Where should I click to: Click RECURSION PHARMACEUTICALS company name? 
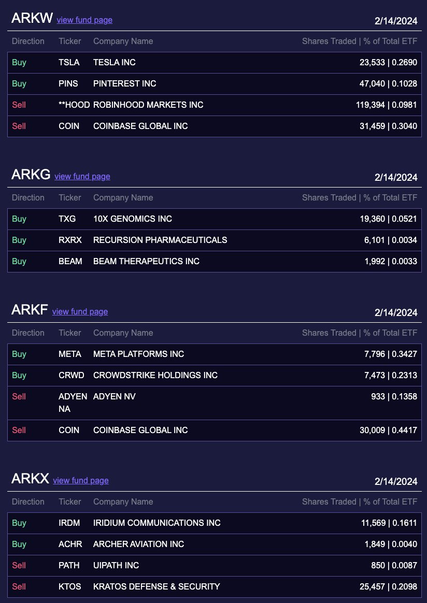point(160,240)
